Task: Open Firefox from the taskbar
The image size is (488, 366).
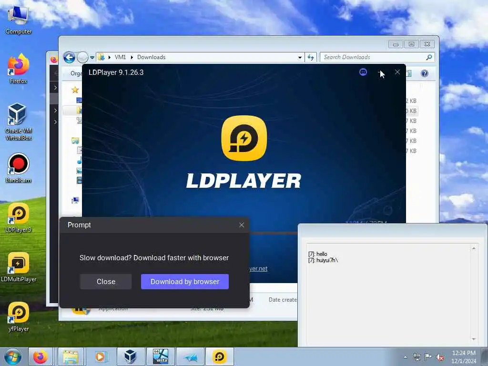Action: click(x=41, y=356)
